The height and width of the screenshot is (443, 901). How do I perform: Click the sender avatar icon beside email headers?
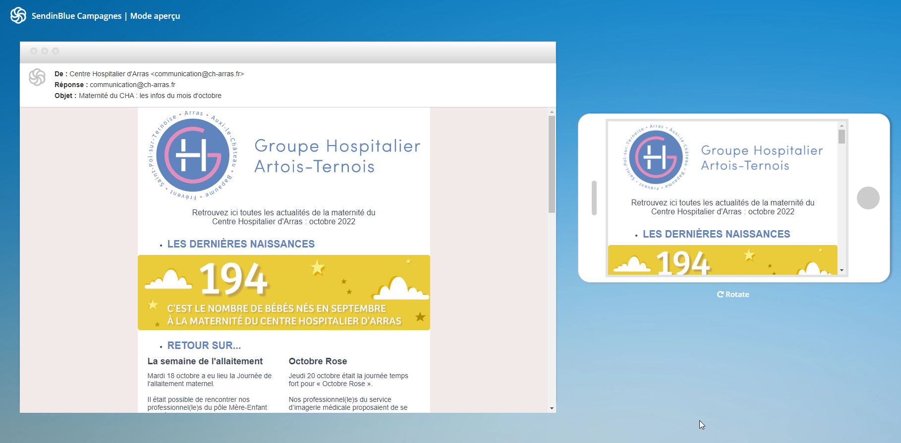point(37,77)
